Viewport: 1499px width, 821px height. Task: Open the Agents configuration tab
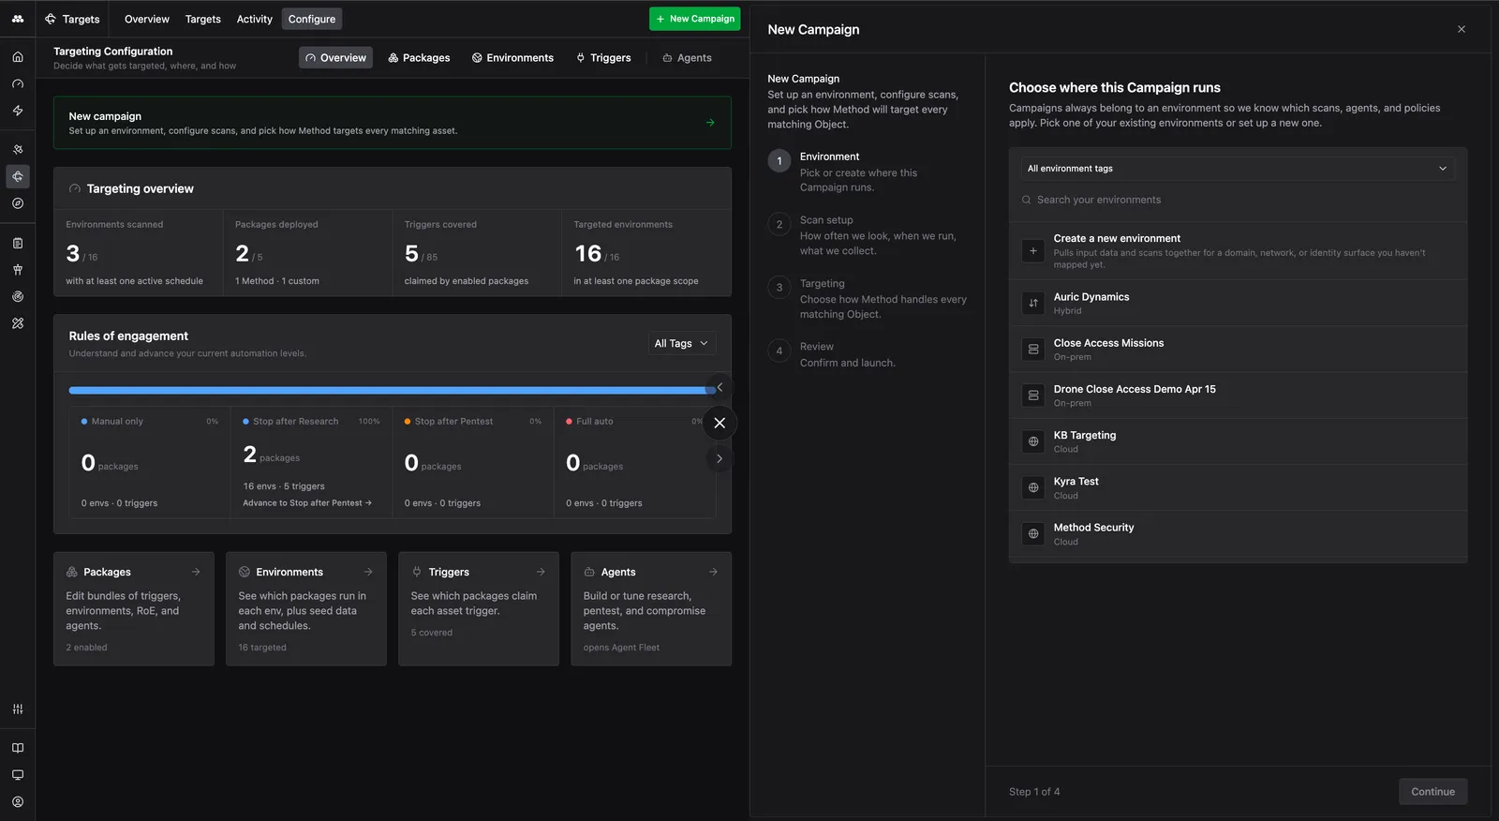click(687, 58)
